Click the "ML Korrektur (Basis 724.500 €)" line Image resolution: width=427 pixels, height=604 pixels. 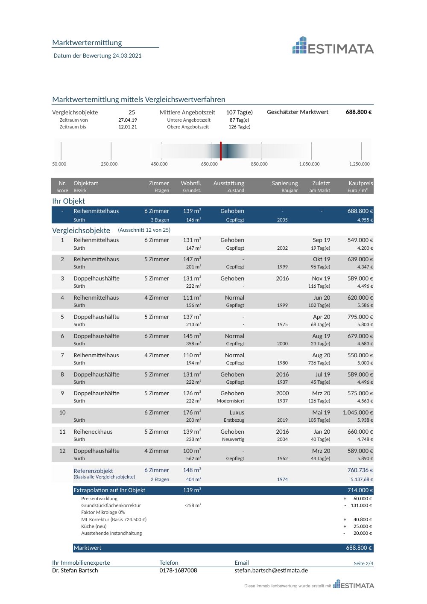[114, 519]
